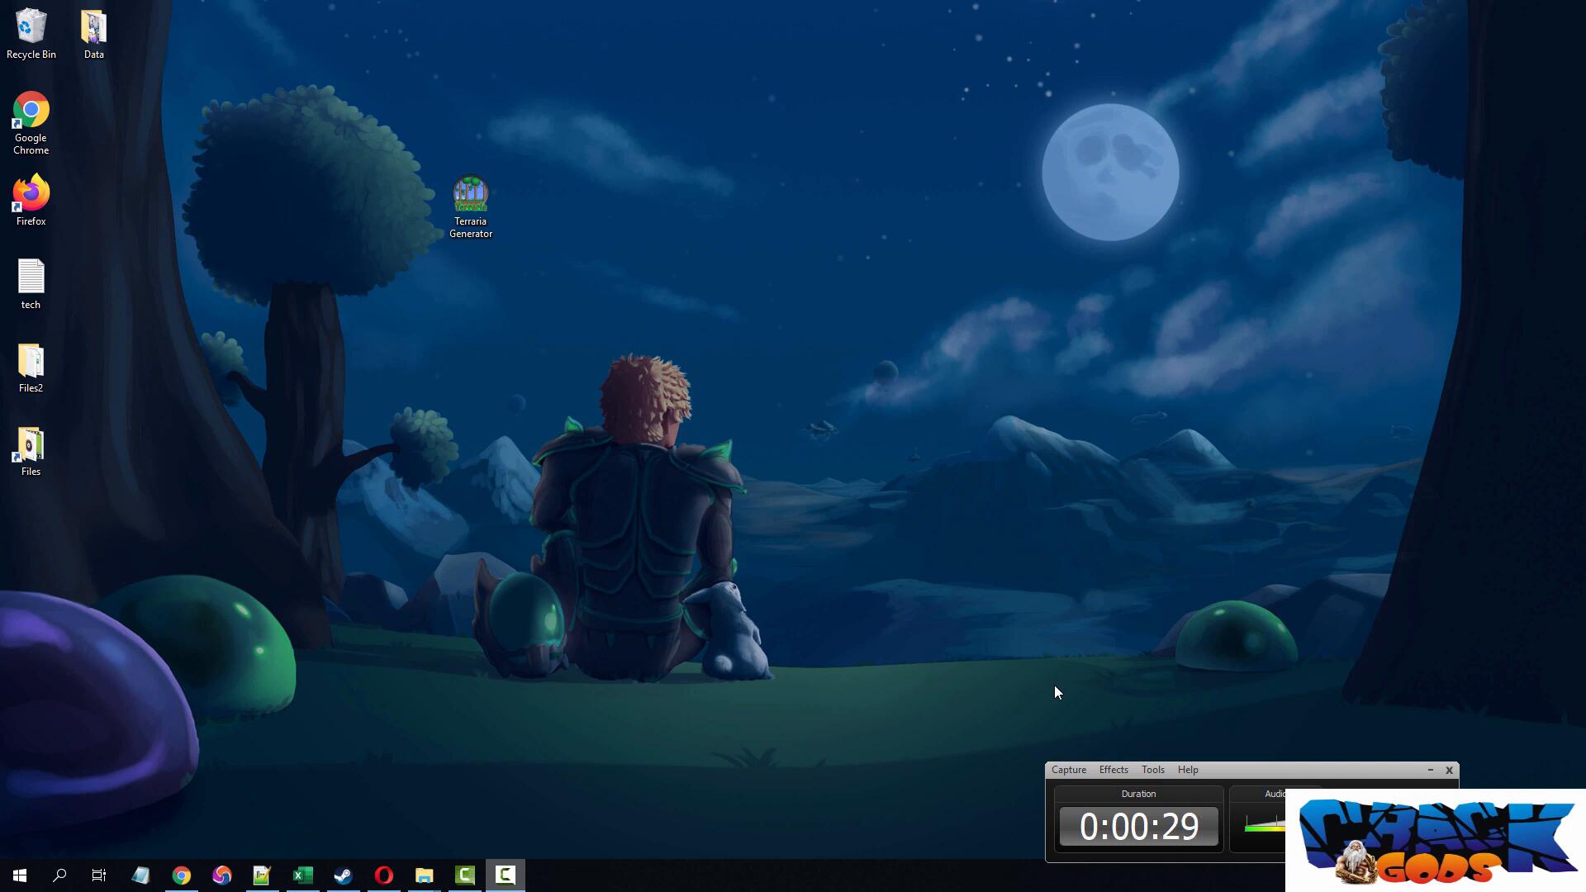
Task: Open the Tools menu in recorder
Action: click(x=1152, y=770)
